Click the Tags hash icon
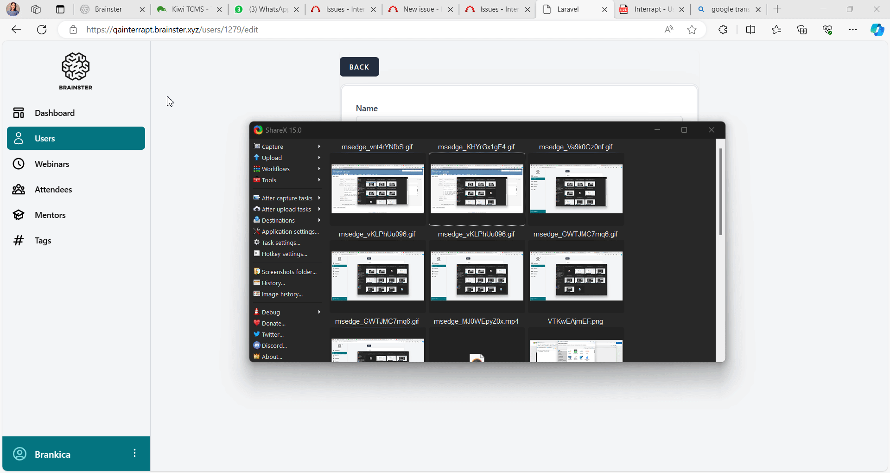Screen dimensions: 890x473 click(19, 241)
